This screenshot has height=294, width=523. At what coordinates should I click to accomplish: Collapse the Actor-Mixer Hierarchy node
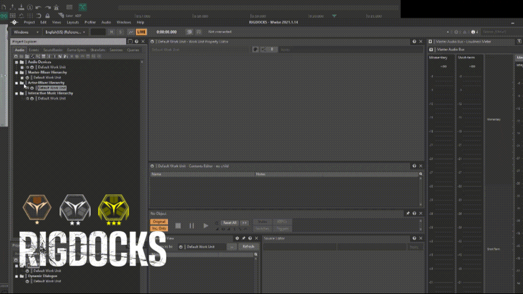coord(16,83)
